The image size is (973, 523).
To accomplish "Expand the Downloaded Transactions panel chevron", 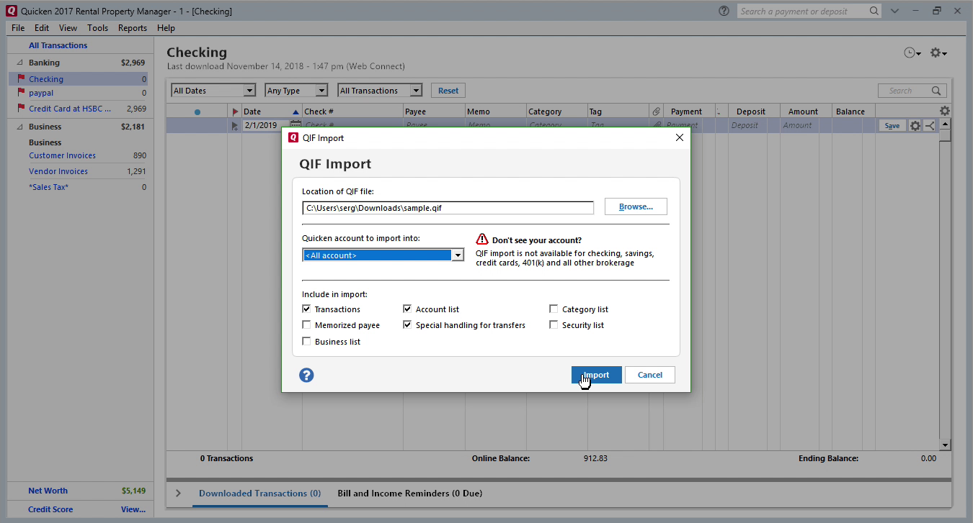I will pyautogui.click(x=178, y=494).
